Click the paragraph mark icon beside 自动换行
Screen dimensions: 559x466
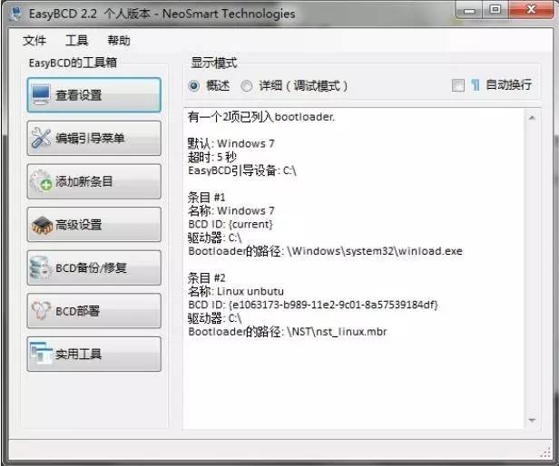[x=476, y=85]
